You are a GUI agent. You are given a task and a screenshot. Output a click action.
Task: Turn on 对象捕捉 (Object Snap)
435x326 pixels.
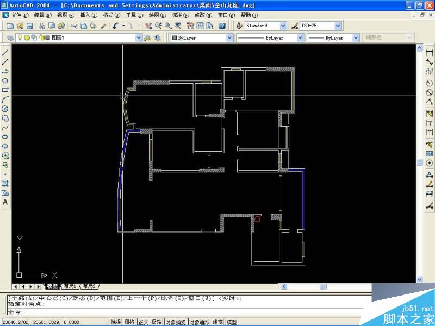(x=175, y=321)
